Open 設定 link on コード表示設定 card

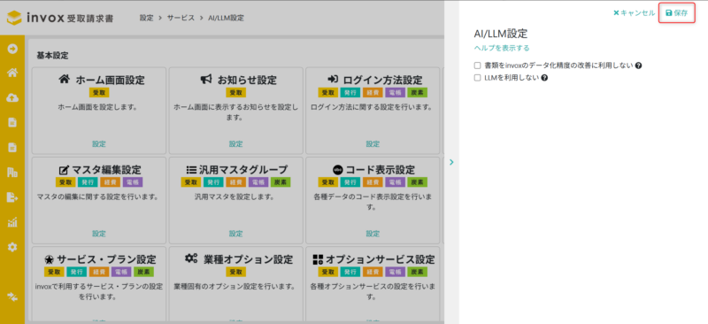(373, 234)
